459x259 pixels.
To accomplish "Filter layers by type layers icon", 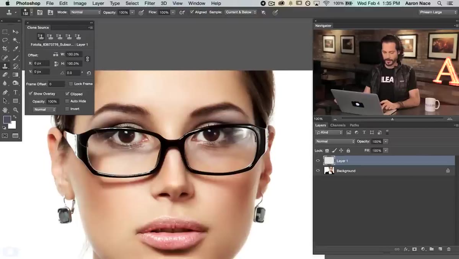I will (364, 133).
